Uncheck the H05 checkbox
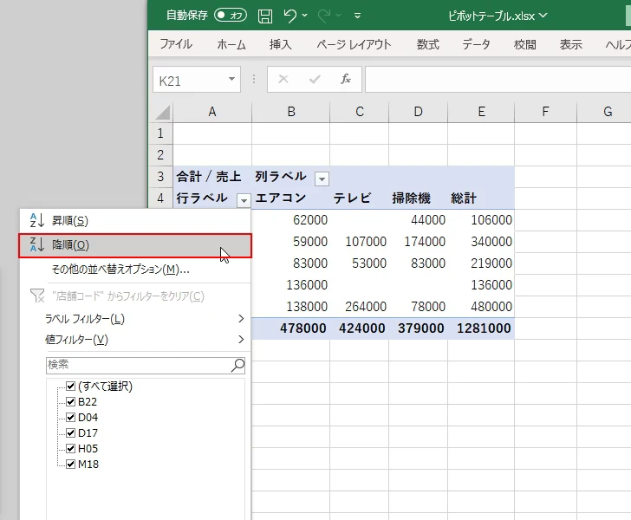The width and height of the screenshot is (631, 520). point(70,448)
